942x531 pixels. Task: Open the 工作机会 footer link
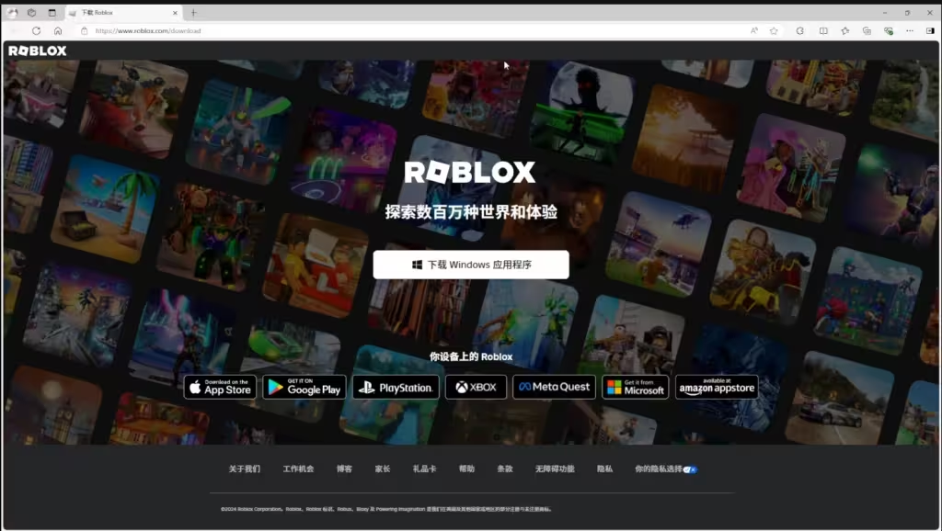pyautogui.click(x=299, y=469)
